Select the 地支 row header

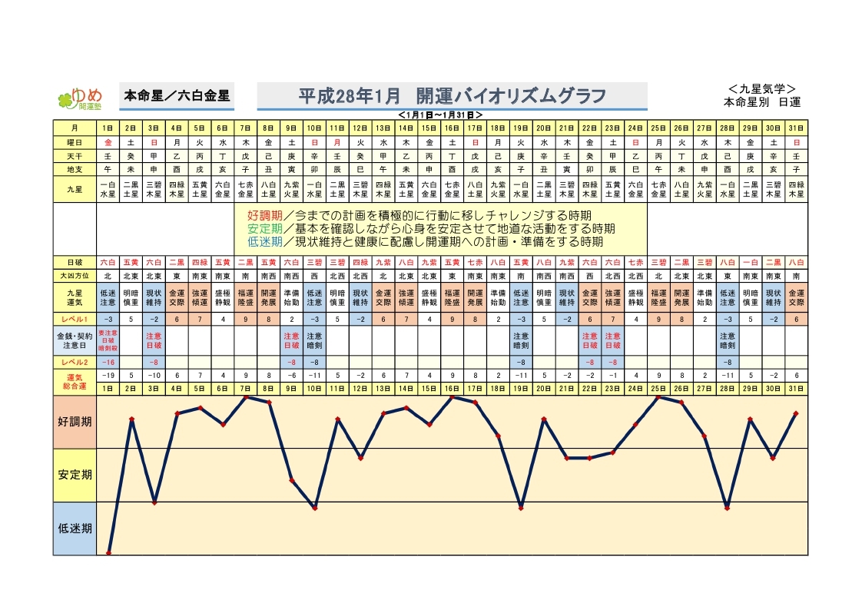(75, 170)
